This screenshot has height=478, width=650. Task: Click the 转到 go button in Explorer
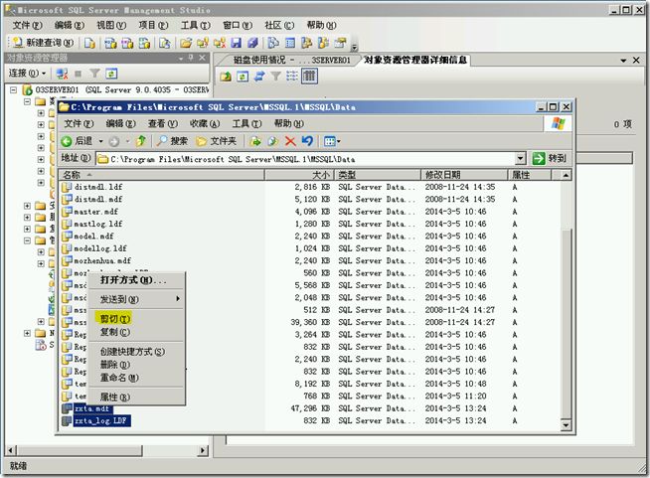pos(550,158)
